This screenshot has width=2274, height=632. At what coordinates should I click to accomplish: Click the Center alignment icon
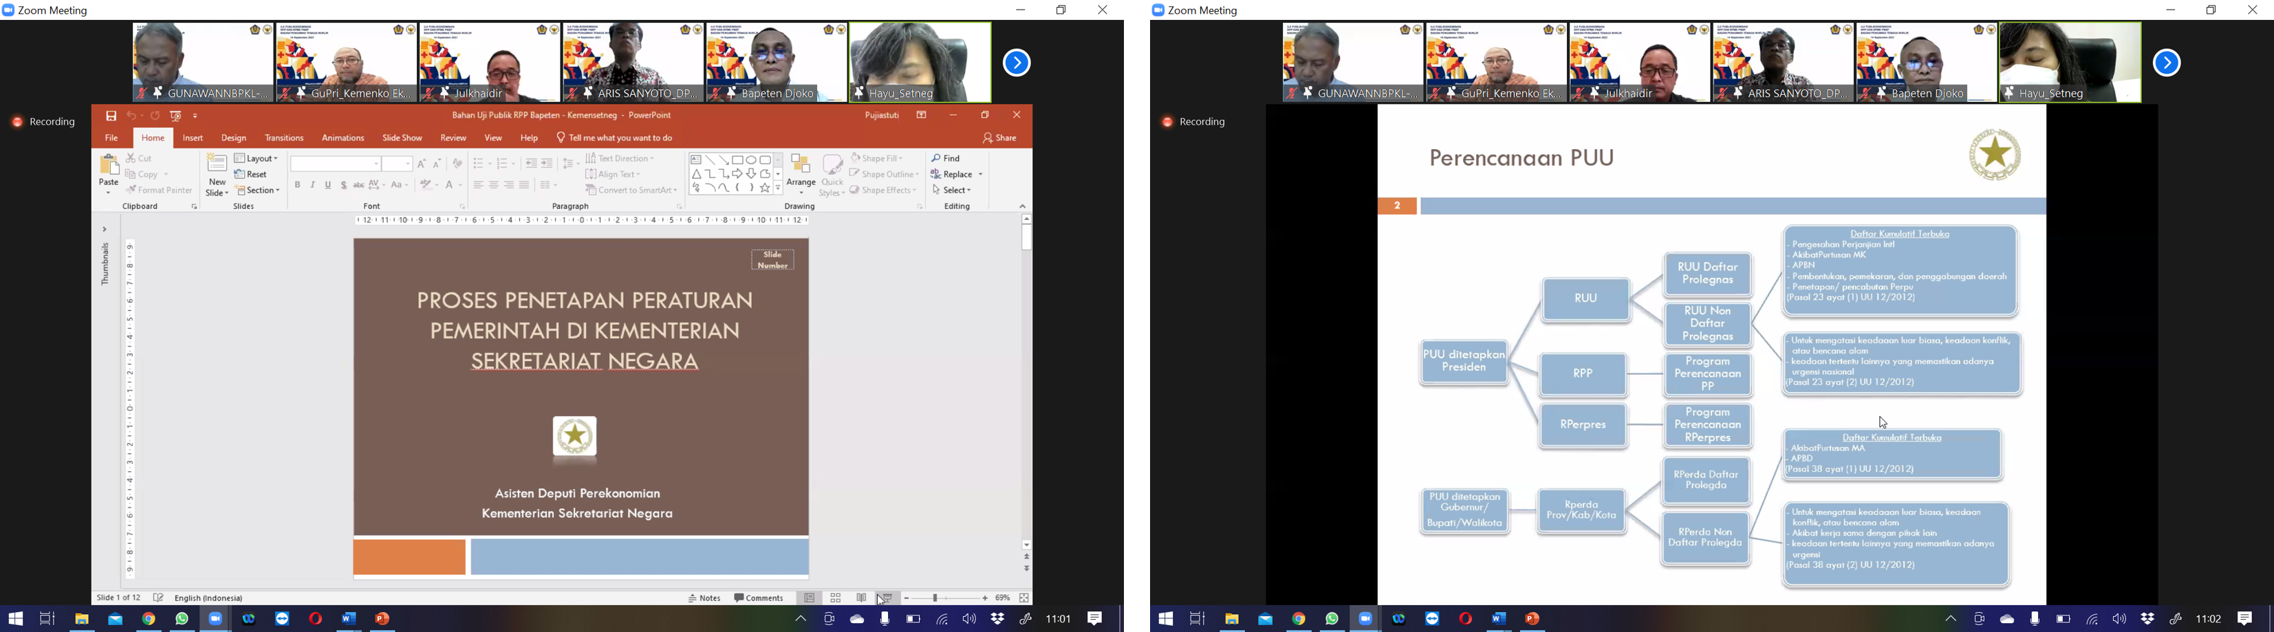tap(493, 186)
